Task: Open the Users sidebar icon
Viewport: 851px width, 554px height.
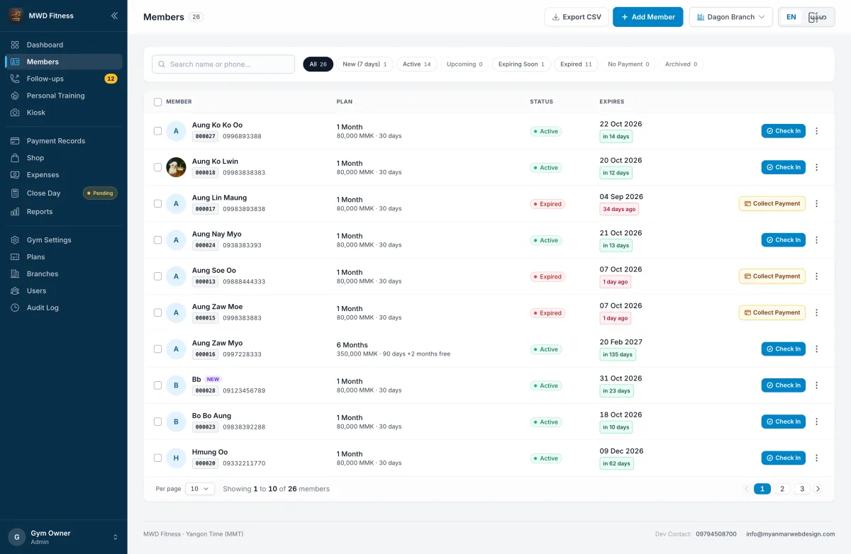Action: tap(15, 291)
